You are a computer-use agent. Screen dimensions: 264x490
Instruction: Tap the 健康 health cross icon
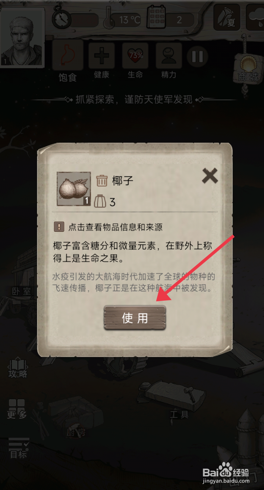[x=101, y=56]
